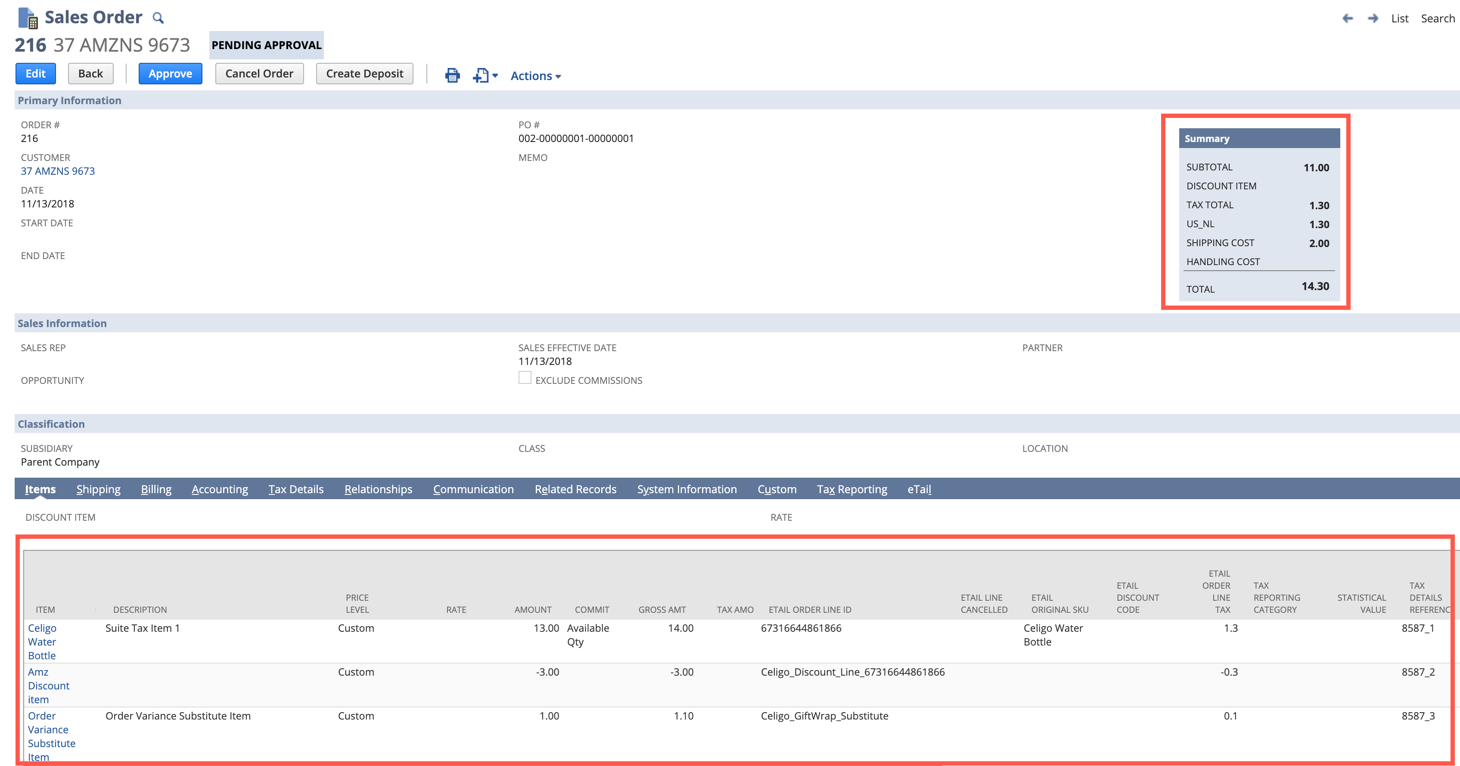The image size is (1460, 766).
Task: Click the Celigo_GiftWrap_Substitute cell
Action: click(x=824, y=716)
